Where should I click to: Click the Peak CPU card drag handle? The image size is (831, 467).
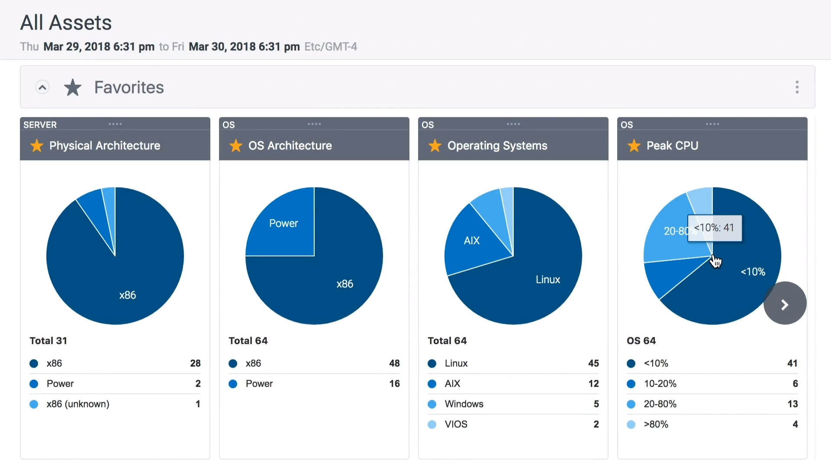pos(712,124)
